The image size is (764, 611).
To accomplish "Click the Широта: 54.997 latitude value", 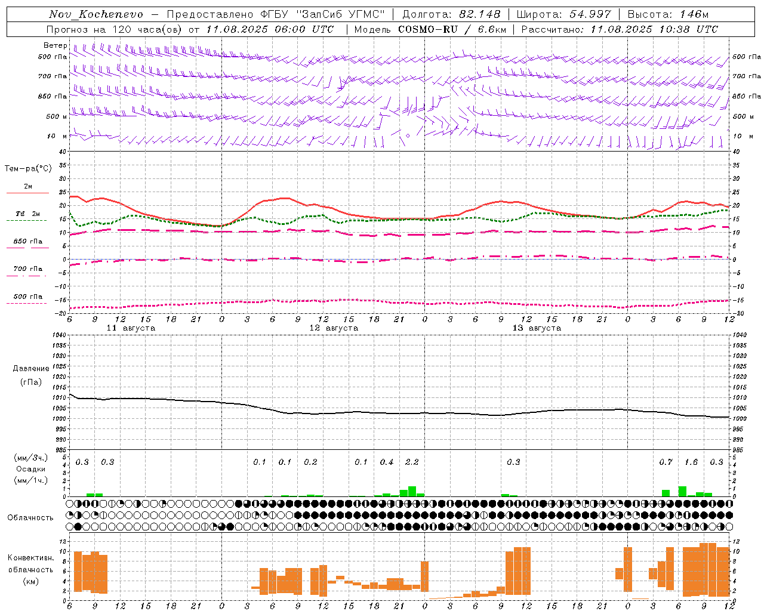I will tap(563, 14).
